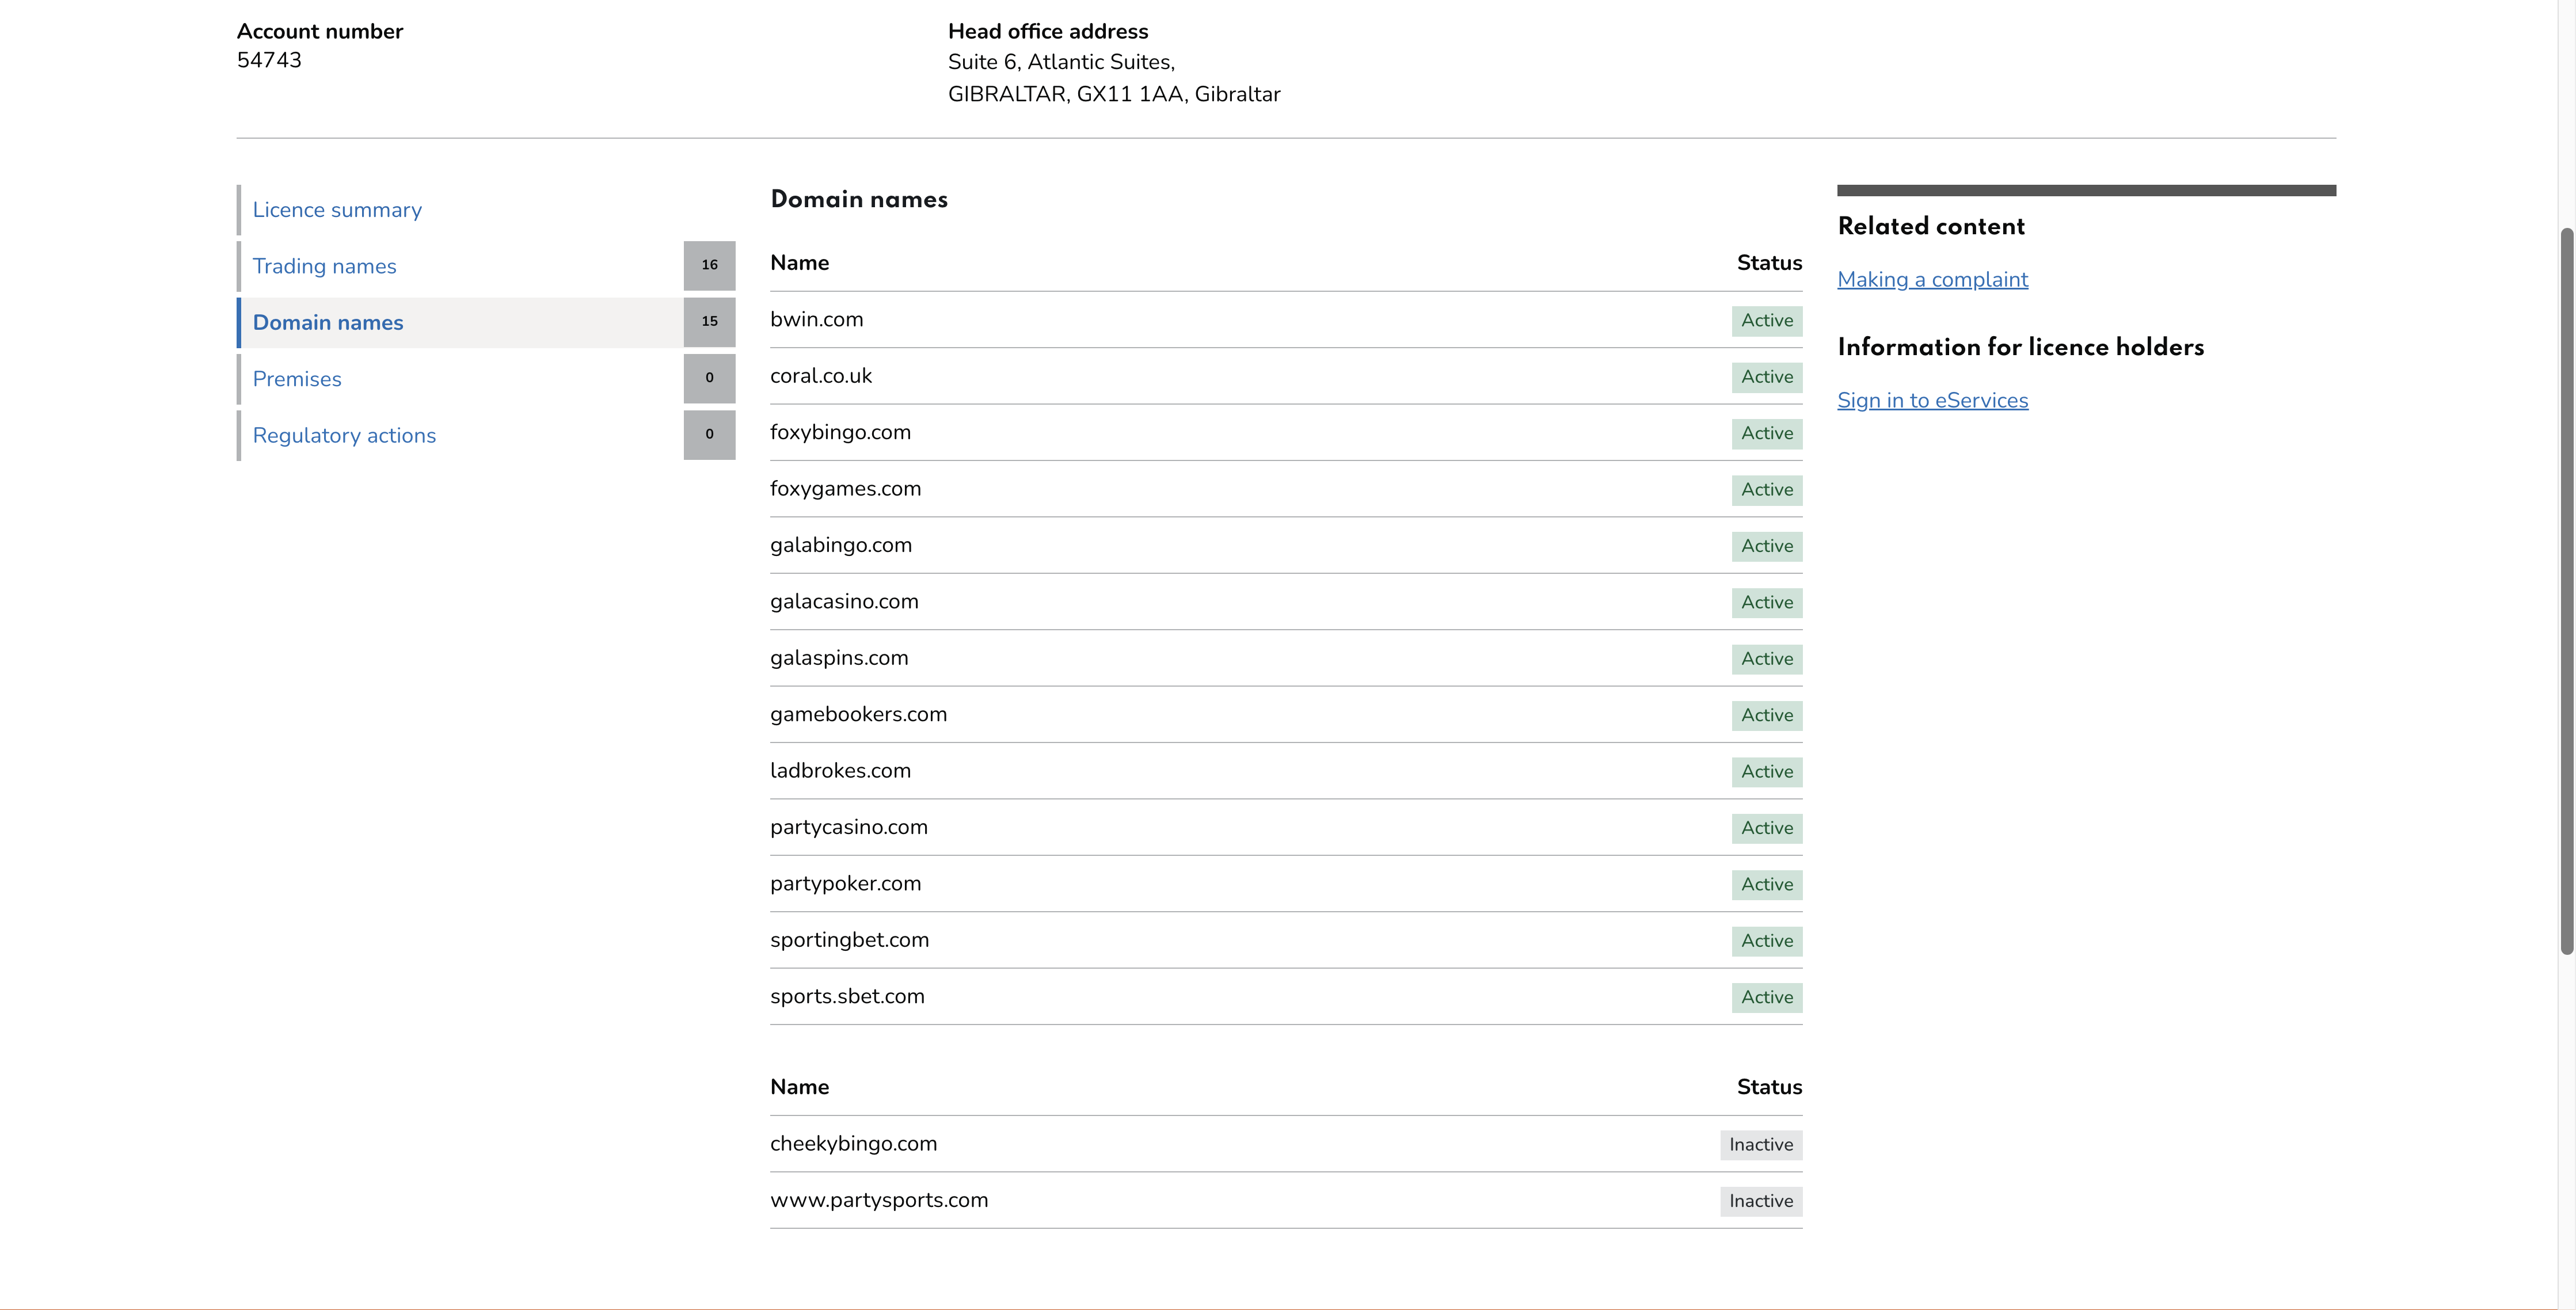Click the Active badge for ladbrokes.com
The image size is (2576, 1310).
pos(1767,772)
